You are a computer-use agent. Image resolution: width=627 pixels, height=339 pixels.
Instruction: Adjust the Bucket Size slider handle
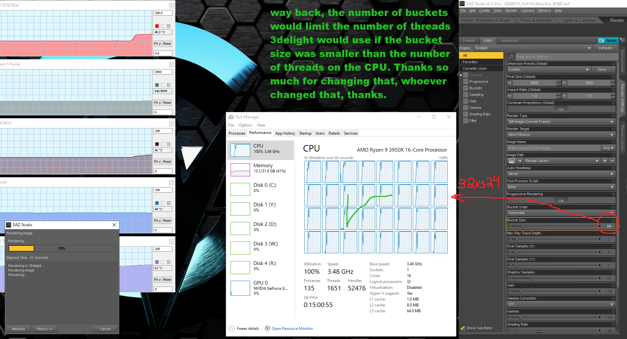(523, 226)
